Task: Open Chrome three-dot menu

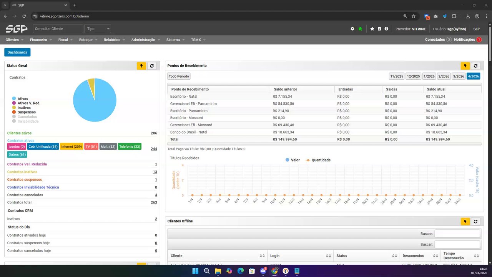Action: point(486,16)
